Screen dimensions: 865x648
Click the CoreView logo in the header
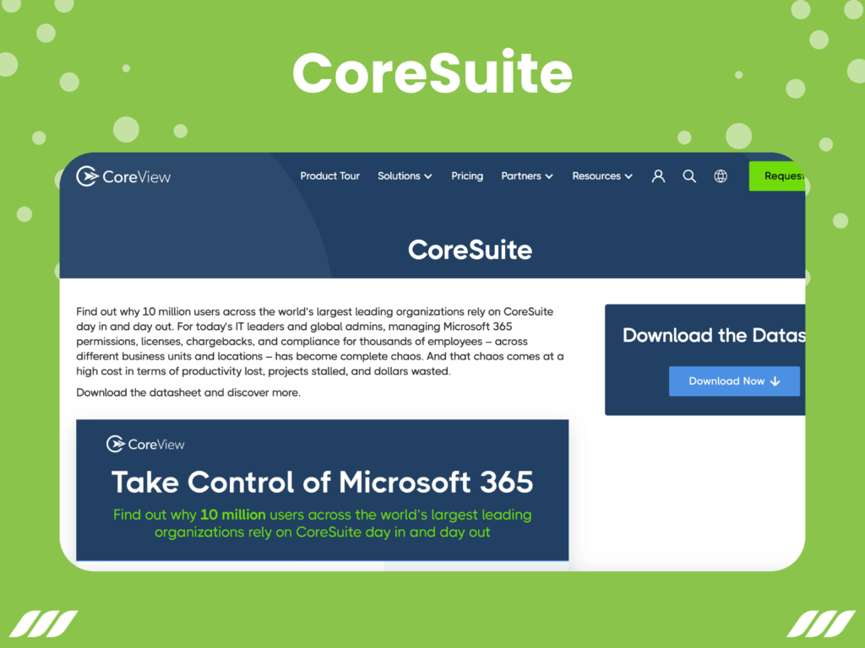(123, 176)
